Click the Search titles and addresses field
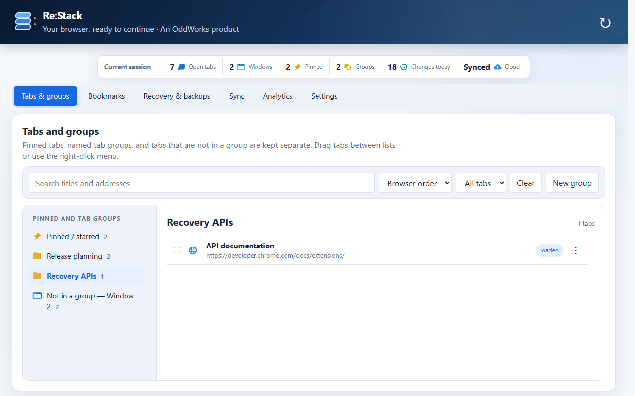635x396 pixels. click(x=201, y=183)
